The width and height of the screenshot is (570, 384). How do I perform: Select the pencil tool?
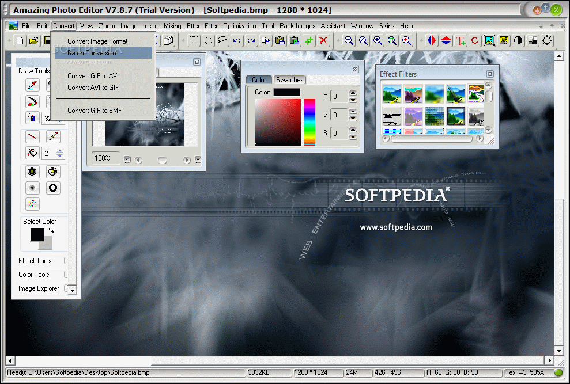(53, 136)
